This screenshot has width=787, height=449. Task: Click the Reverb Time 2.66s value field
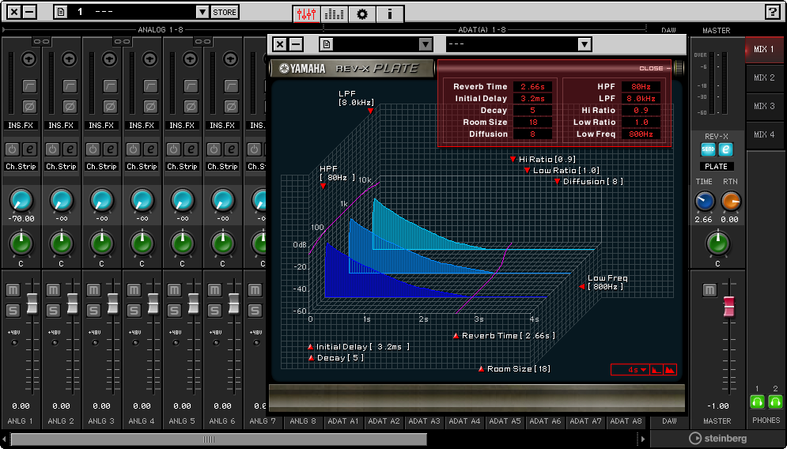coord(532,86)
